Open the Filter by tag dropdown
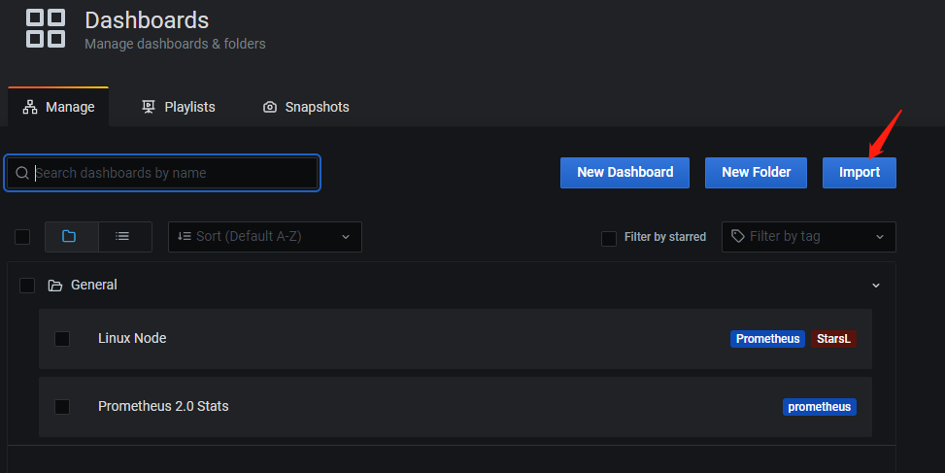The width and height of the screenshot is (945, 473). [x=808, y=237]
